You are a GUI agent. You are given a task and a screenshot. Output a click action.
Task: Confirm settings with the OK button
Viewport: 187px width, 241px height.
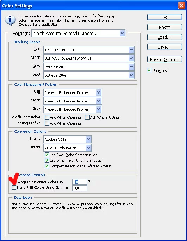pyautogui.click(x=165, y=17)
